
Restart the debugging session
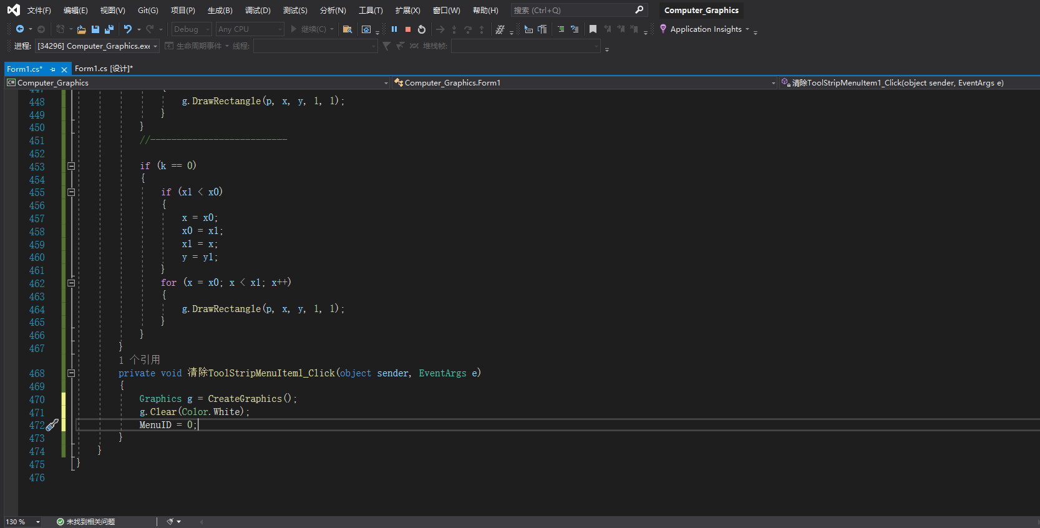tap(422, 29)
